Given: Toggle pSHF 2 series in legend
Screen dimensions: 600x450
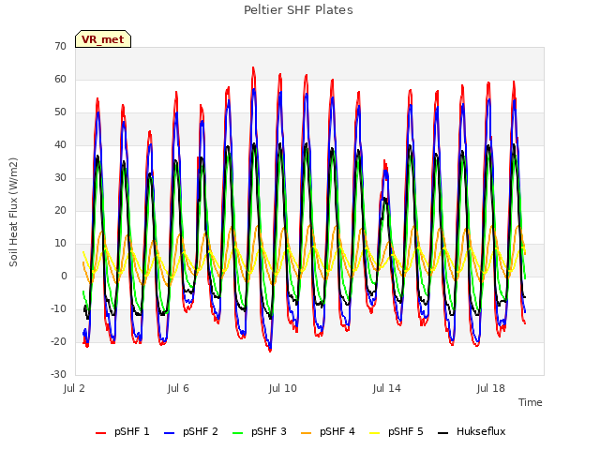Looking at the screenshot, I should [191, 431].
